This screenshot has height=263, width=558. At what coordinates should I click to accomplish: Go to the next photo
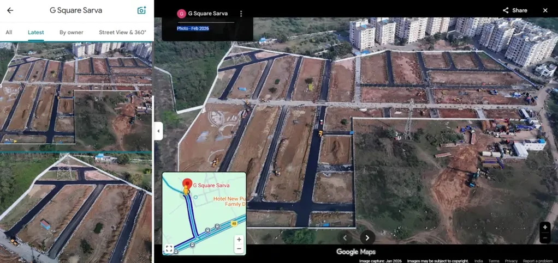(367, 237)
